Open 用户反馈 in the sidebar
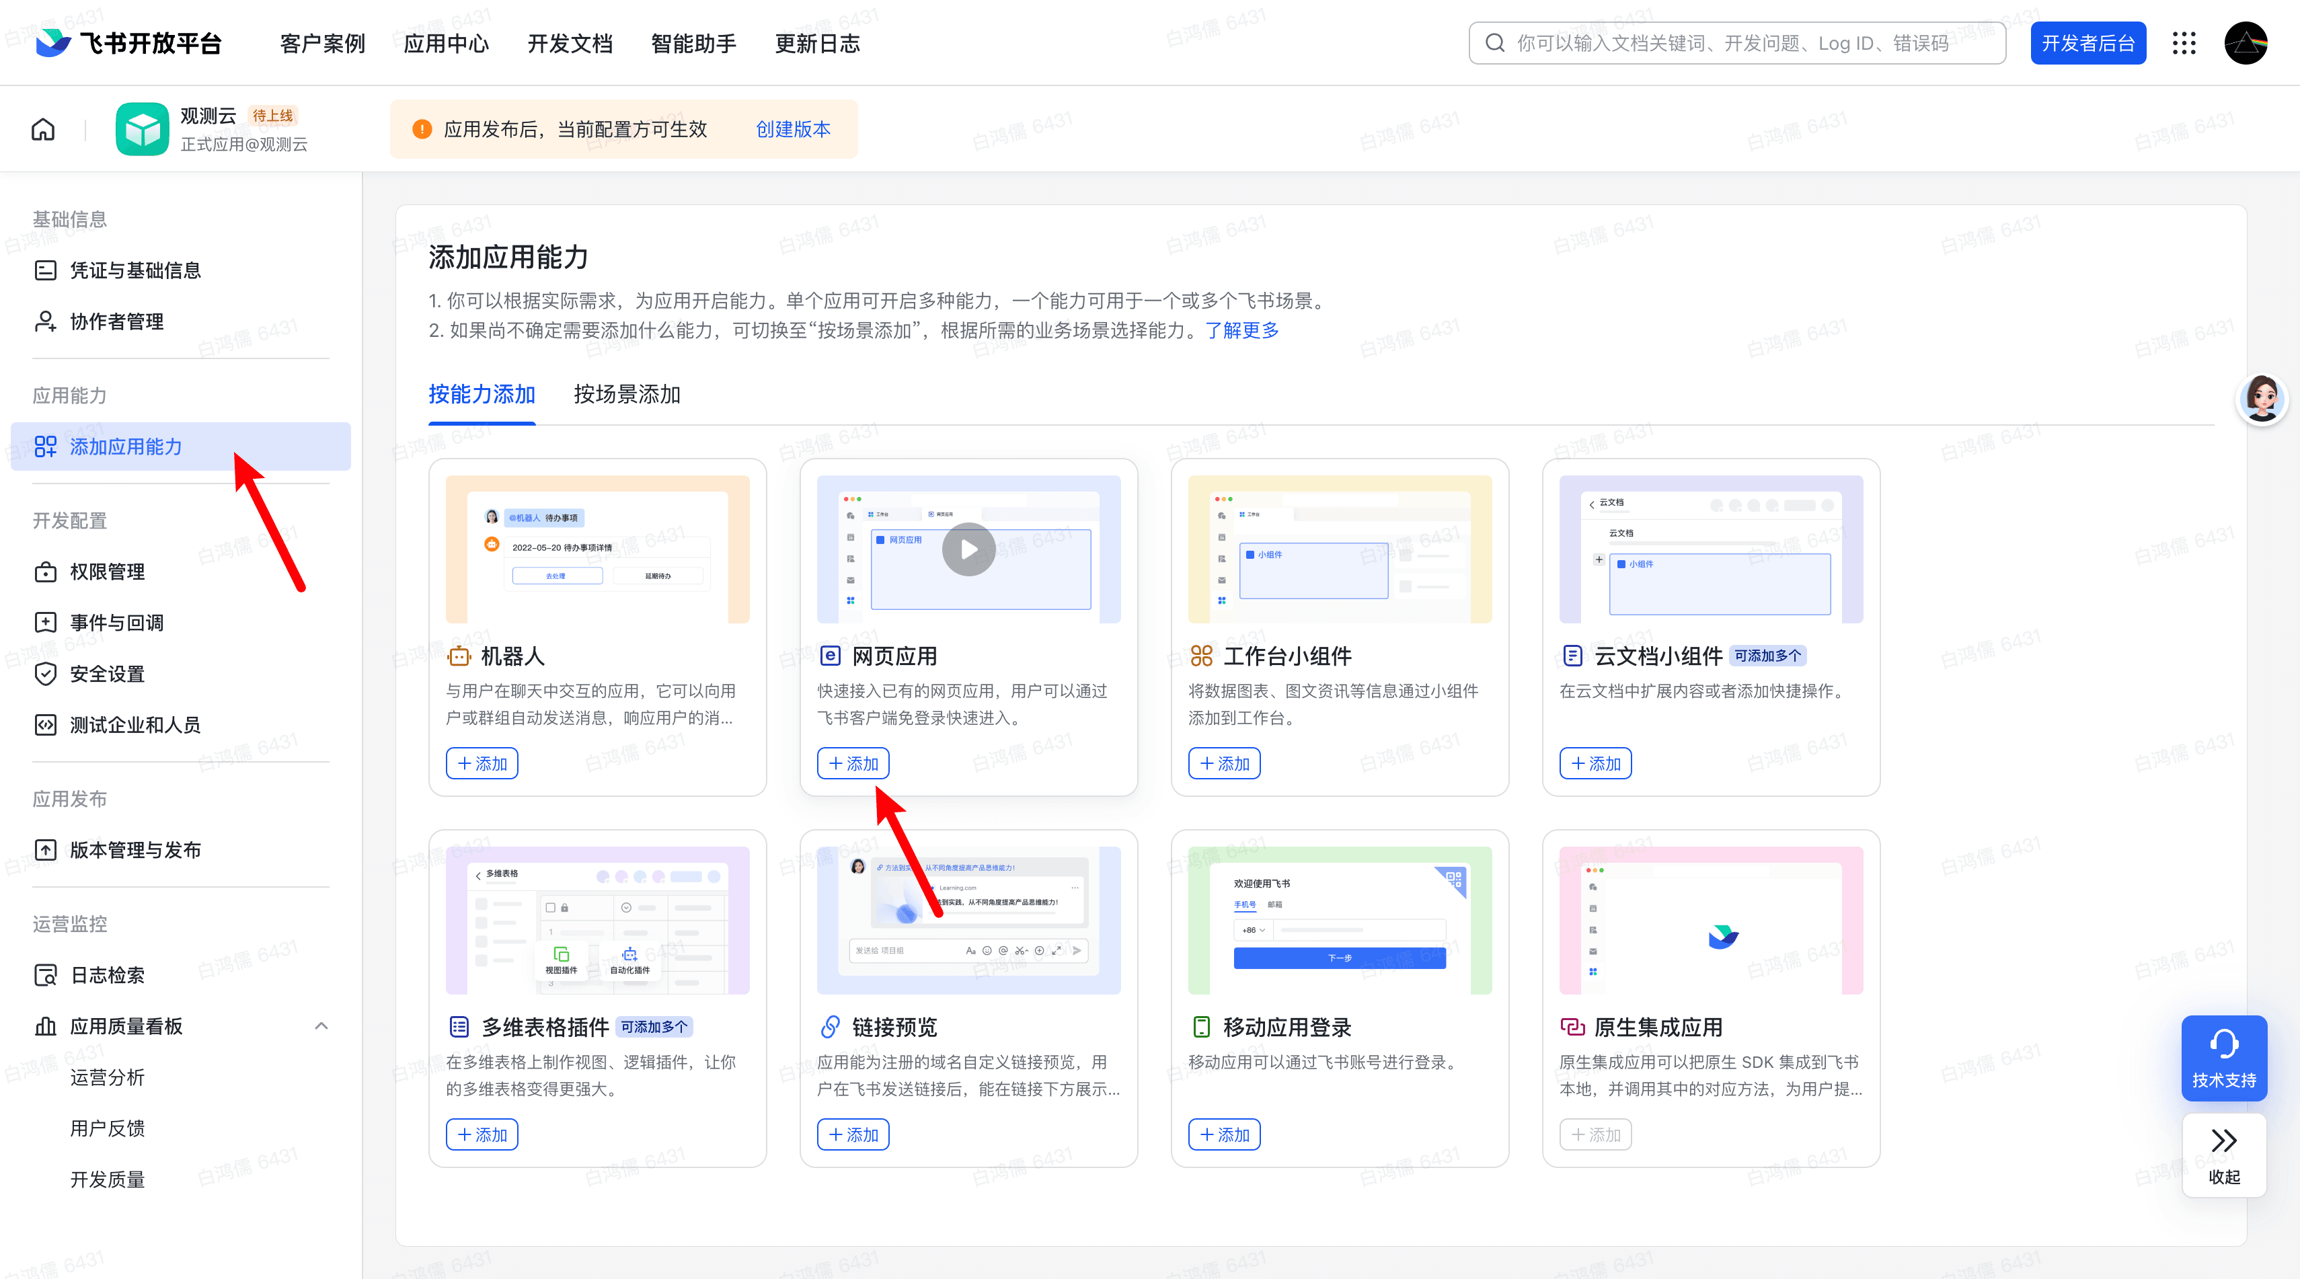 point(108,1128)
